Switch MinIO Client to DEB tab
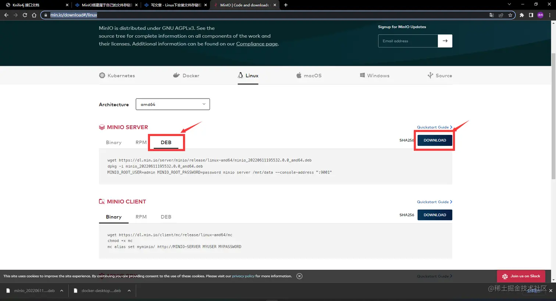 pyautogui.click(x=166, y=217)
